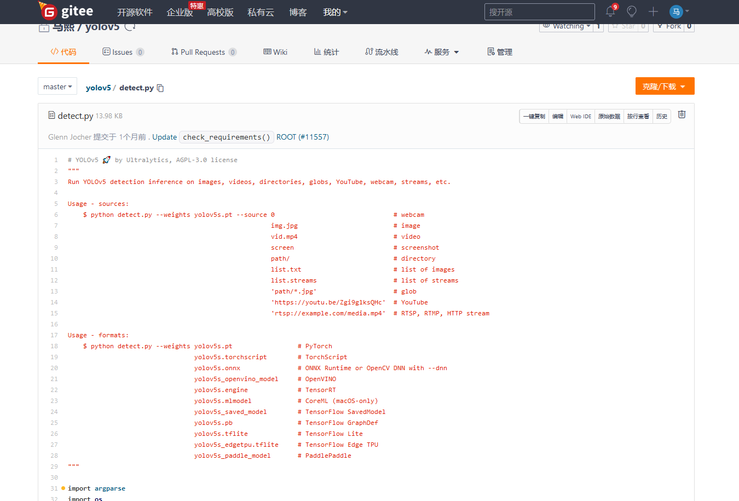Viewport: 739px width, 501px height.
Task: Go to 私有云 in top navigation
Action: (x=261, y=12)
